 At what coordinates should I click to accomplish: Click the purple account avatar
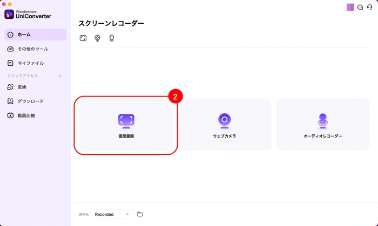[x=350, y=7]
